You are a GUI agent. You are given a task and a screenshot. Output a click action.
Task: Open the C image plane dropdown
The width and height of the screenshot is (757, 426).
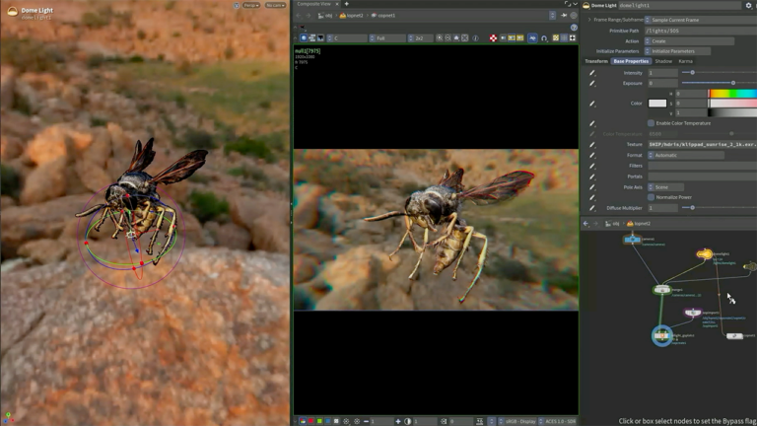click(x=347, y=38)
